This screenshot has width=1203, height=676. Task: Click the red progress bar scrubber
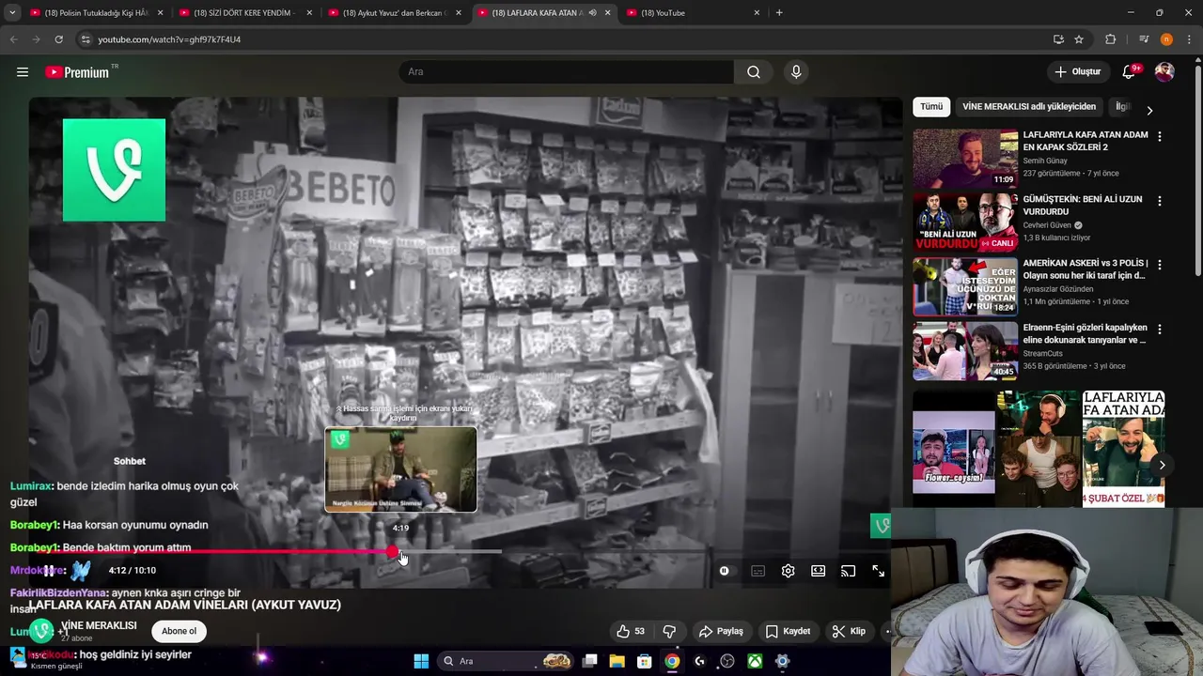(x=392, y=551)
